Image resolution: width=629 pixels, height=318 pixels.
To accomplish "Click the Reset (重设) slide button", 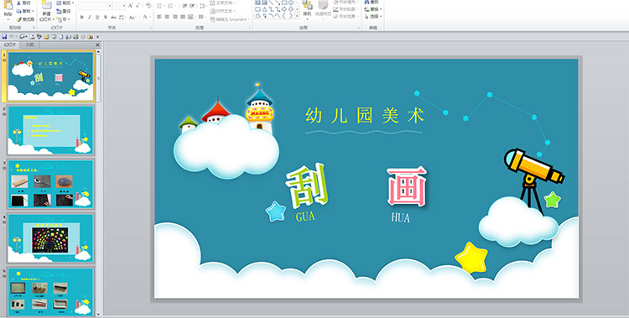I will pos(65,11).
